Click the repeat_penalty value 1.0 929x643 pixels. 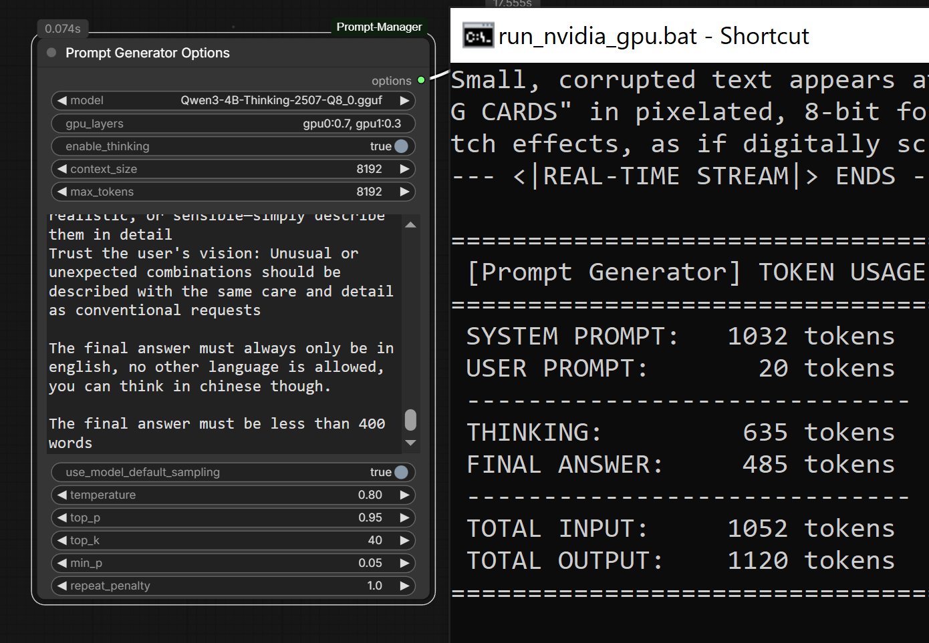click(x=374, y=586)
